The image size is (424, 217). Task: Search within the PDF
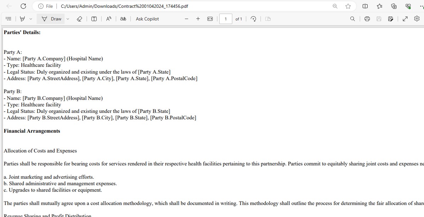pos(352,19)
